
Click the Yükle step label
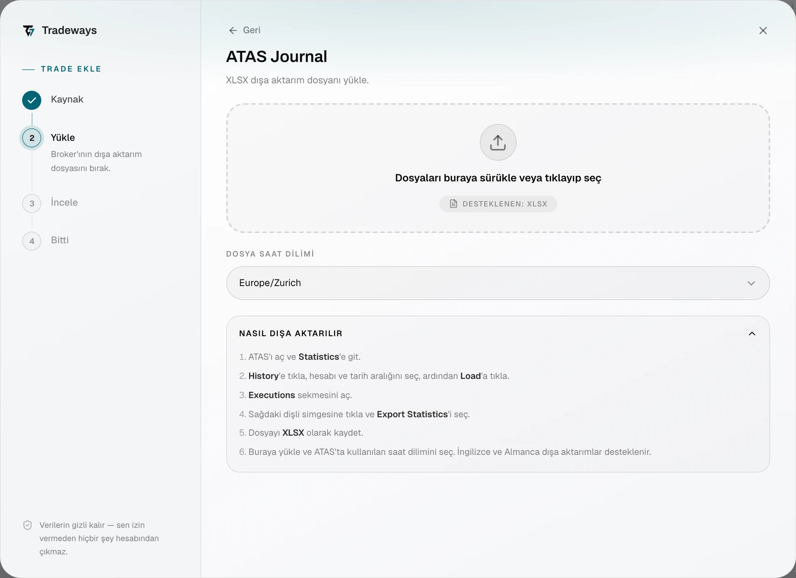[63, 138]
